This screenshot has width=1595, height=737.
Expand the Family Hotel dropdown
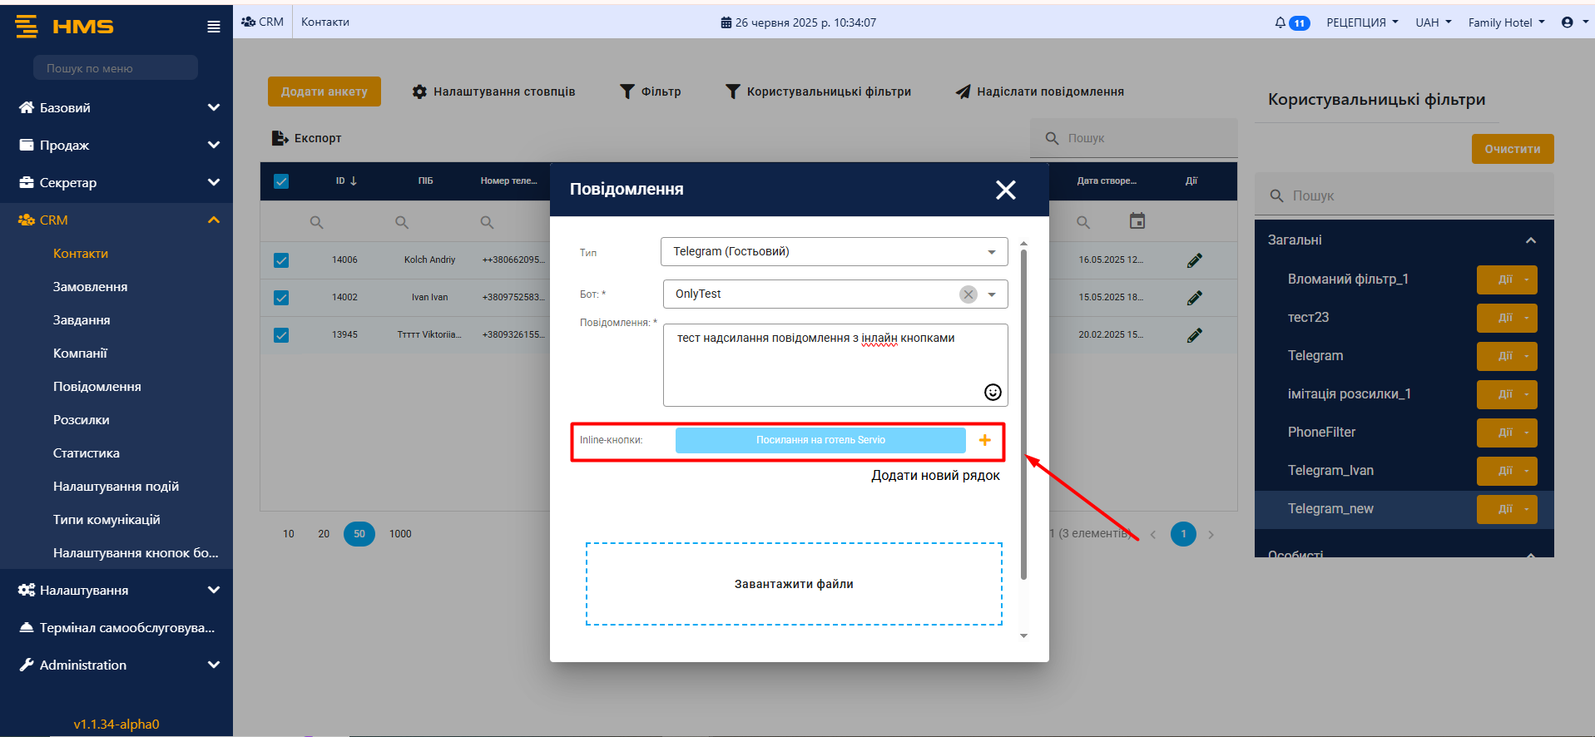pyautogui.click(x=1506, y=22)
